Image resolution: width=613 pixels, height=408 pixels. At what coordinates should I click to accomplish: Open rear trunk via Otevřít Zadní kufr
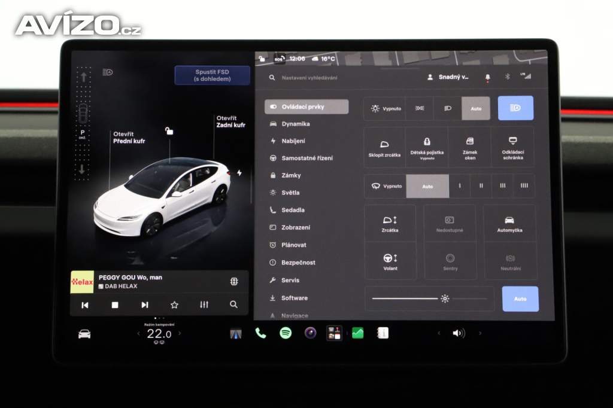click(230, 121)
